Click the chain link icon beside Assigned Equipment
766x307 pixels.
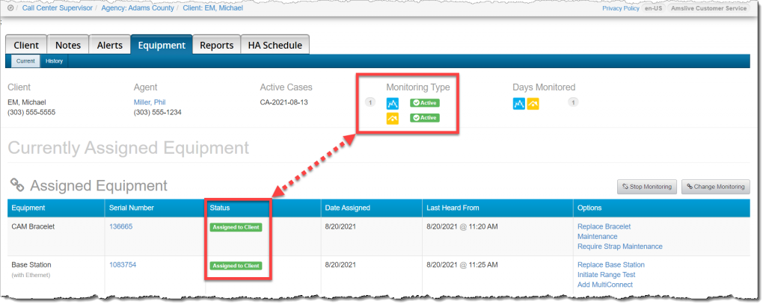pyautogui.click(x=17, y=186)
